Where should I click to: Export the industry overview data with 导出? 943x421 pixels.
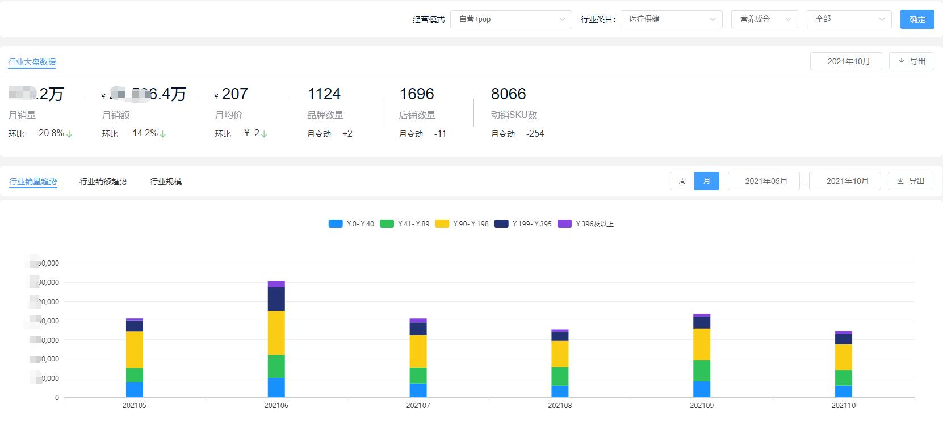point(912,61)
